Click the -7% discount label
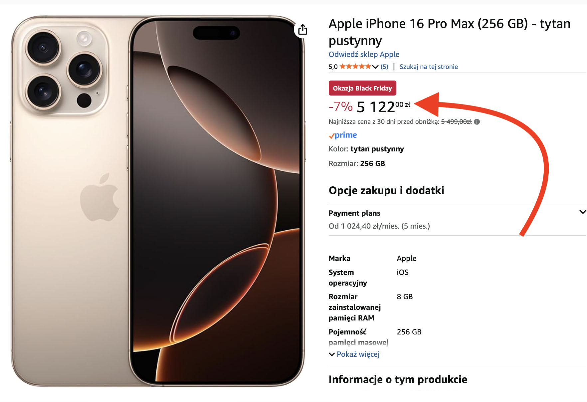The height and width of the screenshot is (402, 587). point(341,107)
